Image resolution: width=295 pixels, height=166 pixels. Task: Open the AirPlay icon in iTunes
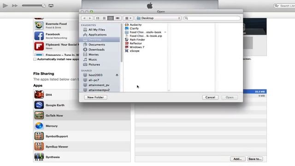(x=51, y=6)
